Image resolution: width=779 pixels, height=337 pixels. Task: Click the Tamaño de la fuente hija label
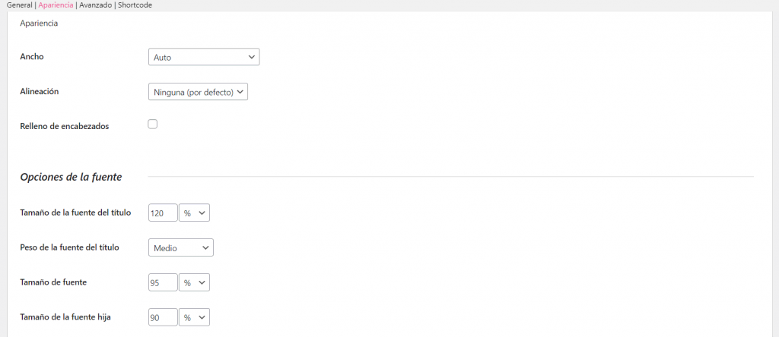pos(65,317)
